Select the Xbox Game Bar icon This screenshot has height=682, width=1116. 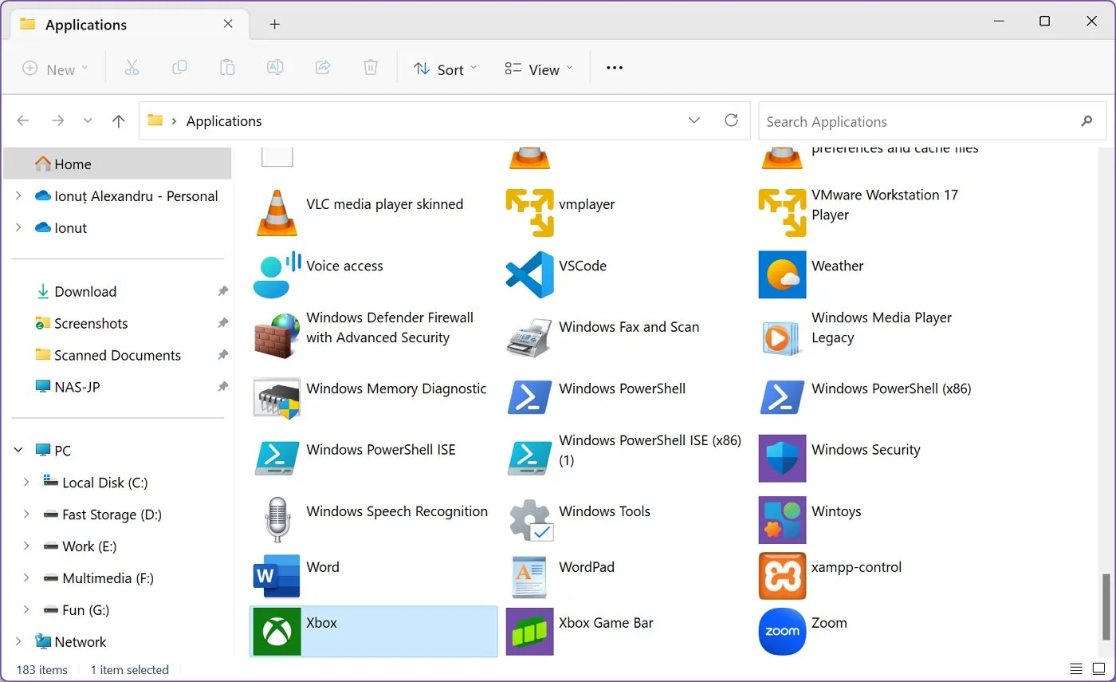point(529,631)
